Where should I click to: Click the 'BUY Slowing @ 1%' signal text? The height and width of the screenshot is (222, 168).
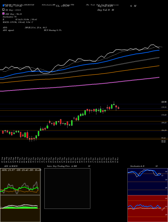tap(53, 30)
